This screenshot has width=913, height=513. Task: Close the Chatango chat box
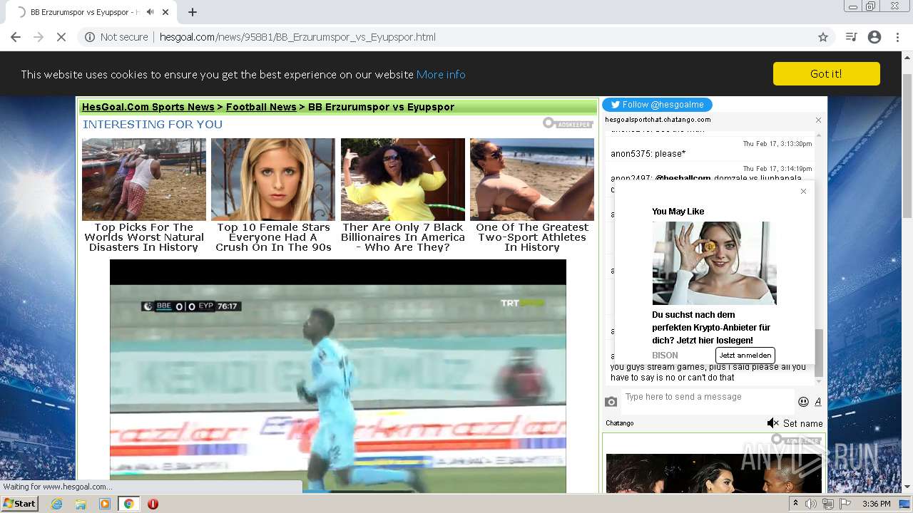(818, 120)
